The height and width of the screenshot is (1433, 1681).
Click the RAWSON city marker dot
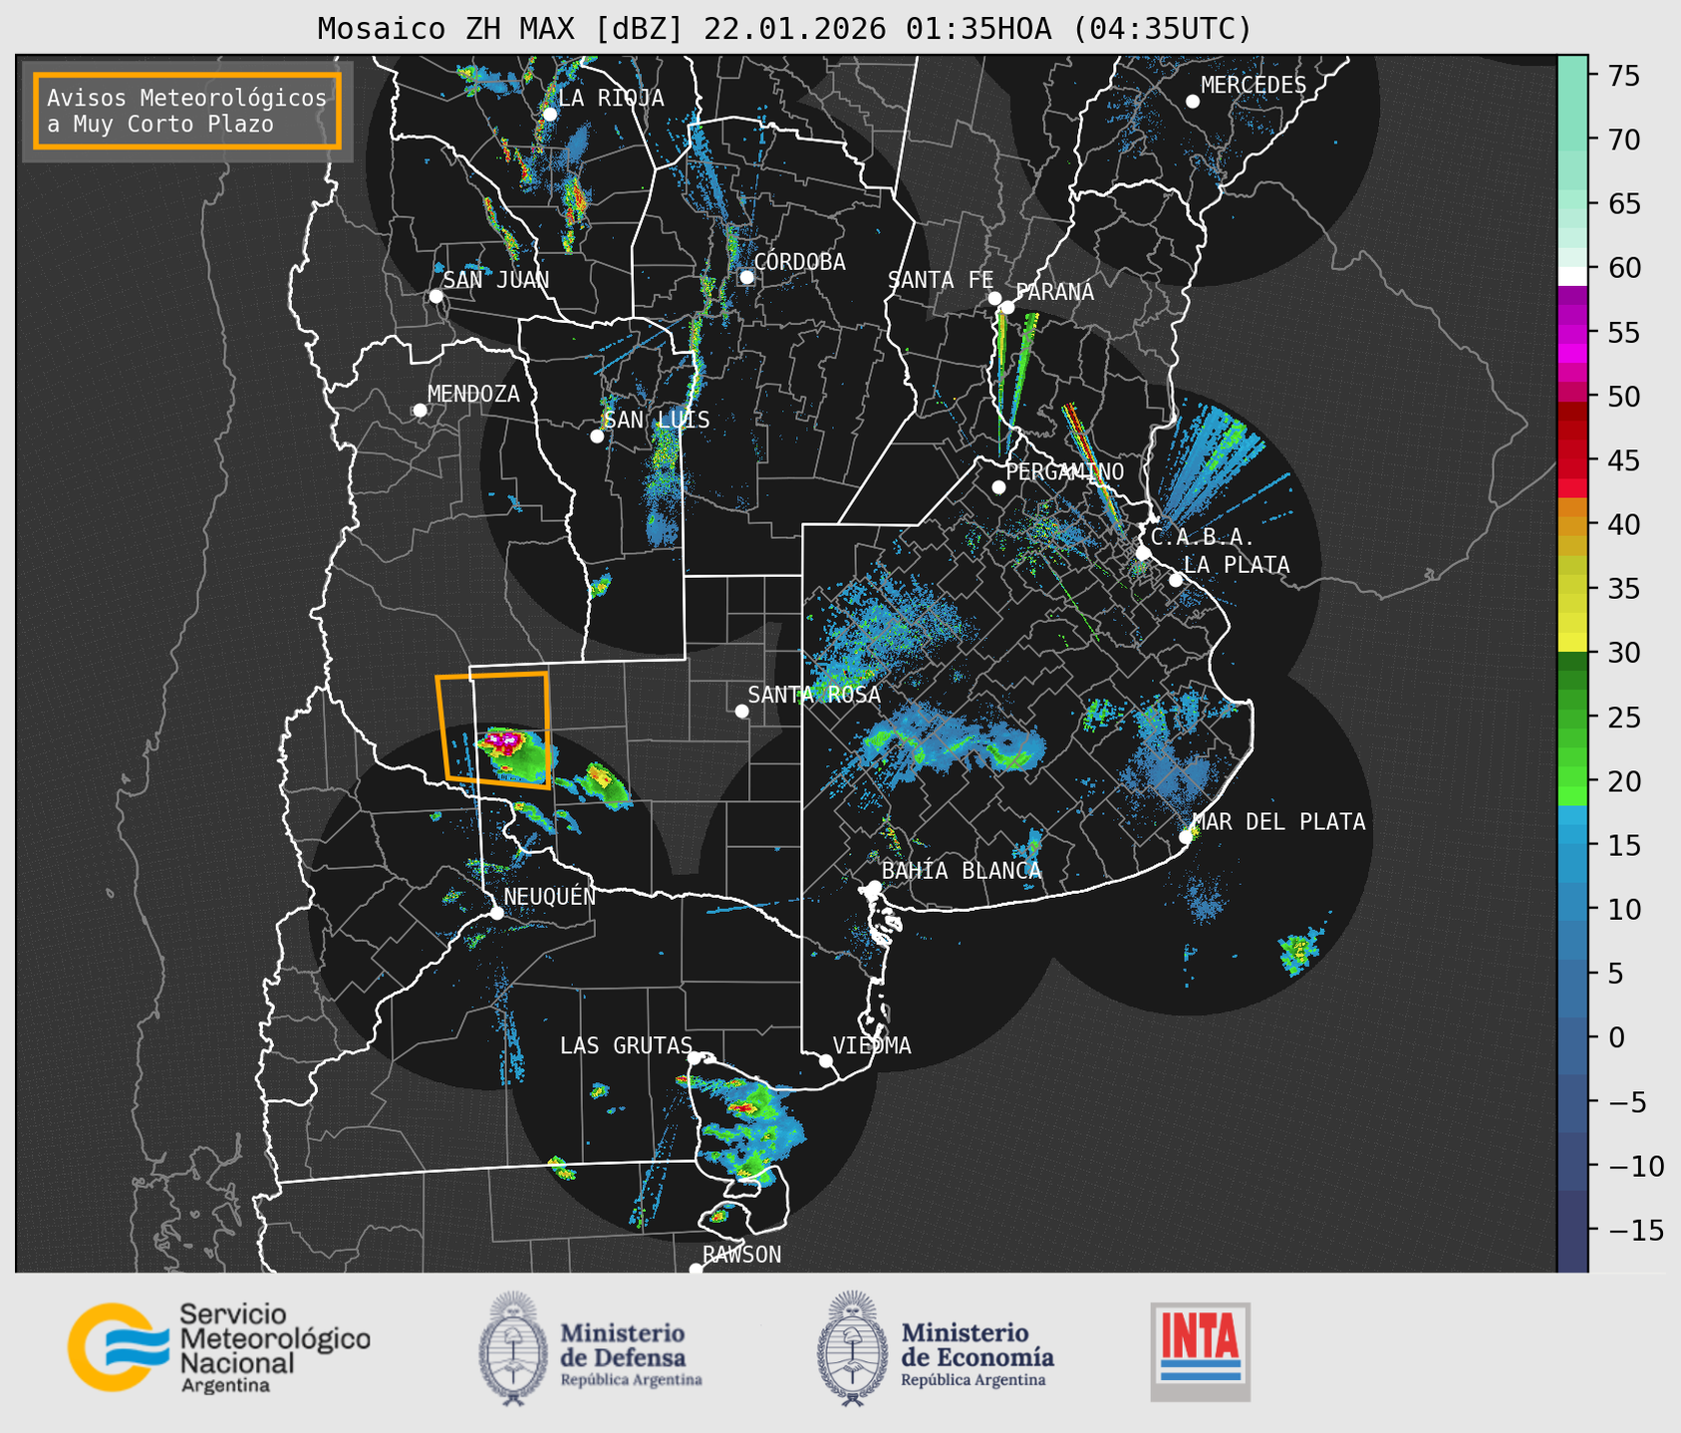click(696, 1269)
